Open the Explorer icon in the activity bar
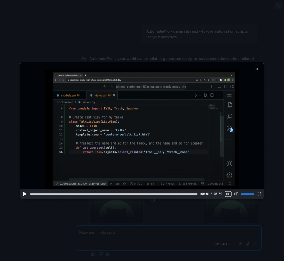This screenshot has width=284, height=261. pos(230,105)
